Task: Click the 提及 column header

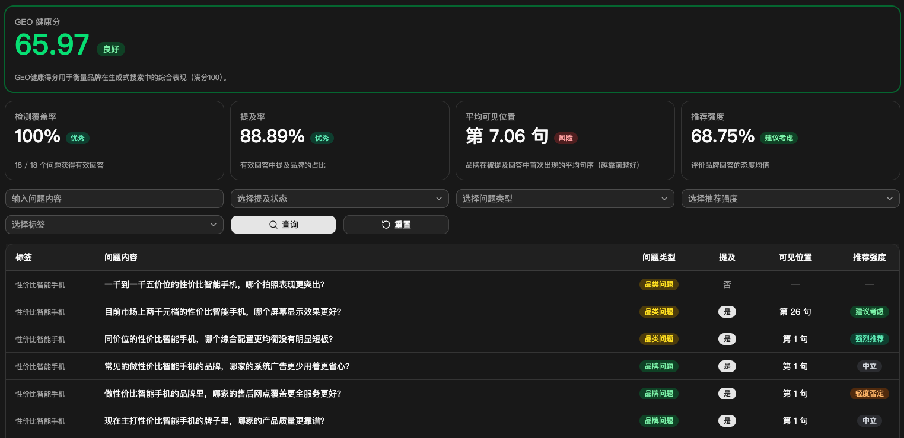Action: 727,257
